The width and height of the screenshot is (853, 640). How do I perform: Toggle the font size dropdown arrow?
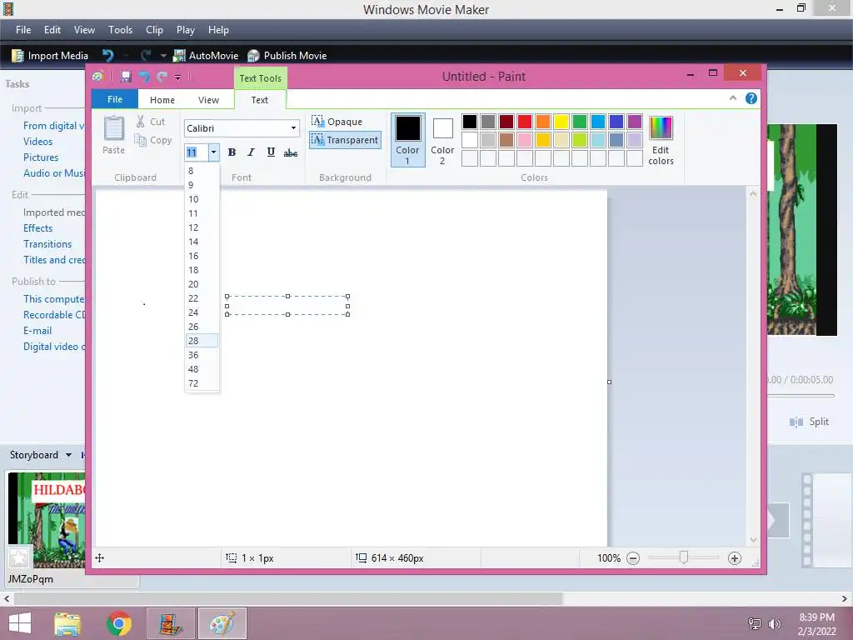tap(214, 152)
